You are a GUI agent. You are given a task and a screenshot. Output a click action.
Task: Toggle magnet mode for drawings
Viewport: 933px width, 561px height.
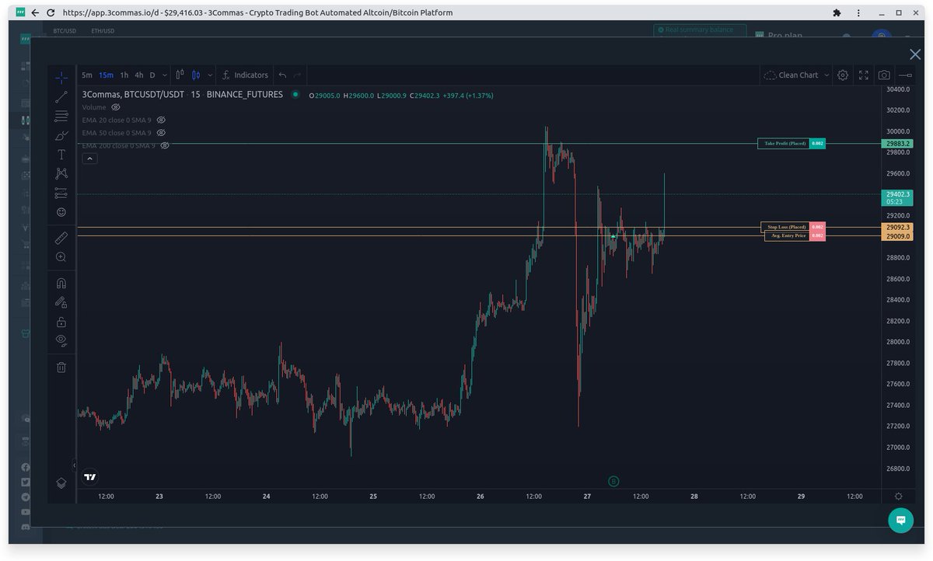[61, 284]
